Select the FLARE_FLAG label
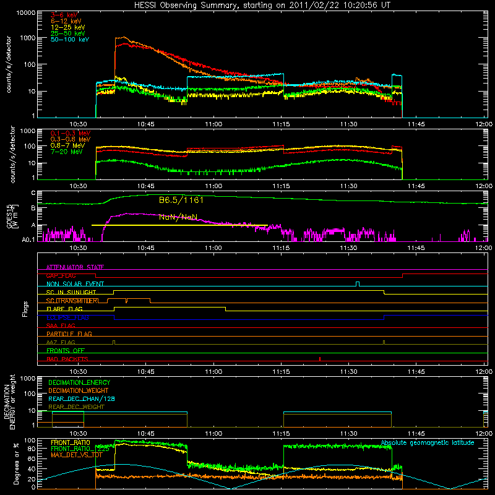 [64, 309]
